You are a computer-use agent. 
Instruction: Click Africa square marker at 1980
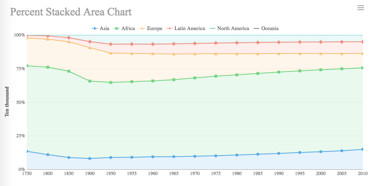click(237, 75)
